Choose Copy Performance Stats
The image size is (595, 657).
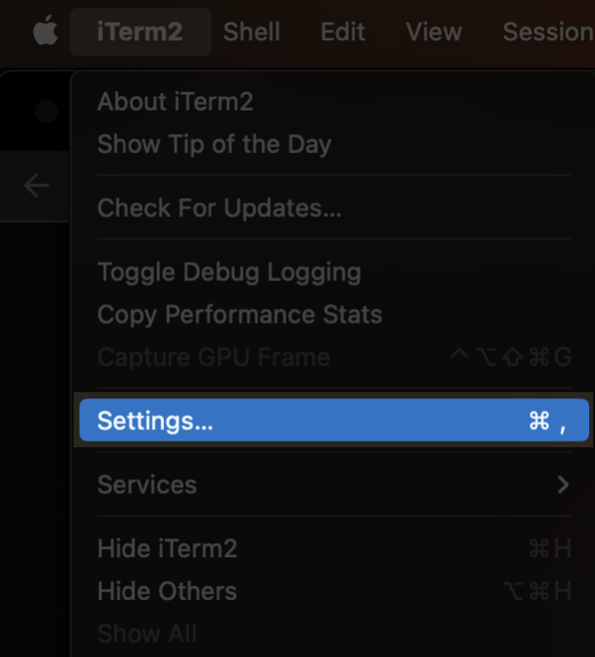pos(240,315)
